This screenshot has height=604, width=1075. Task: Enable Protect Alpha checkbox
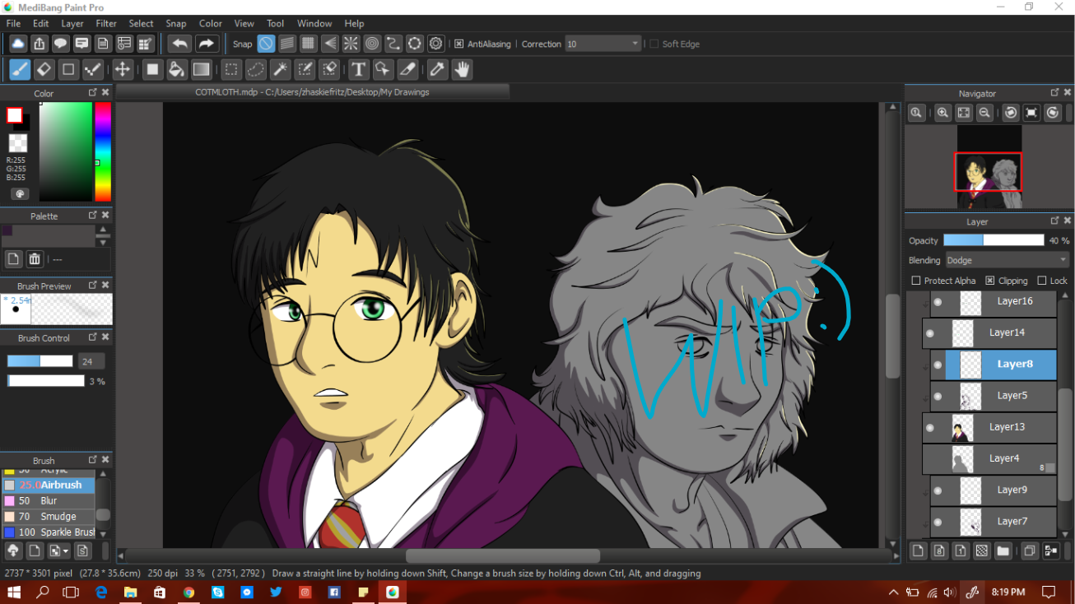pyautogui.click(x=916, y=281)
